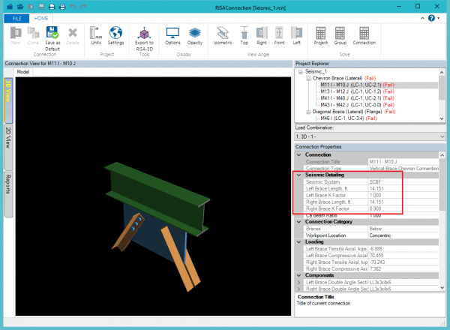The height and width of the screenshot is (330, 450).
Task: Change Braces value Below
Action: point(403,229)
